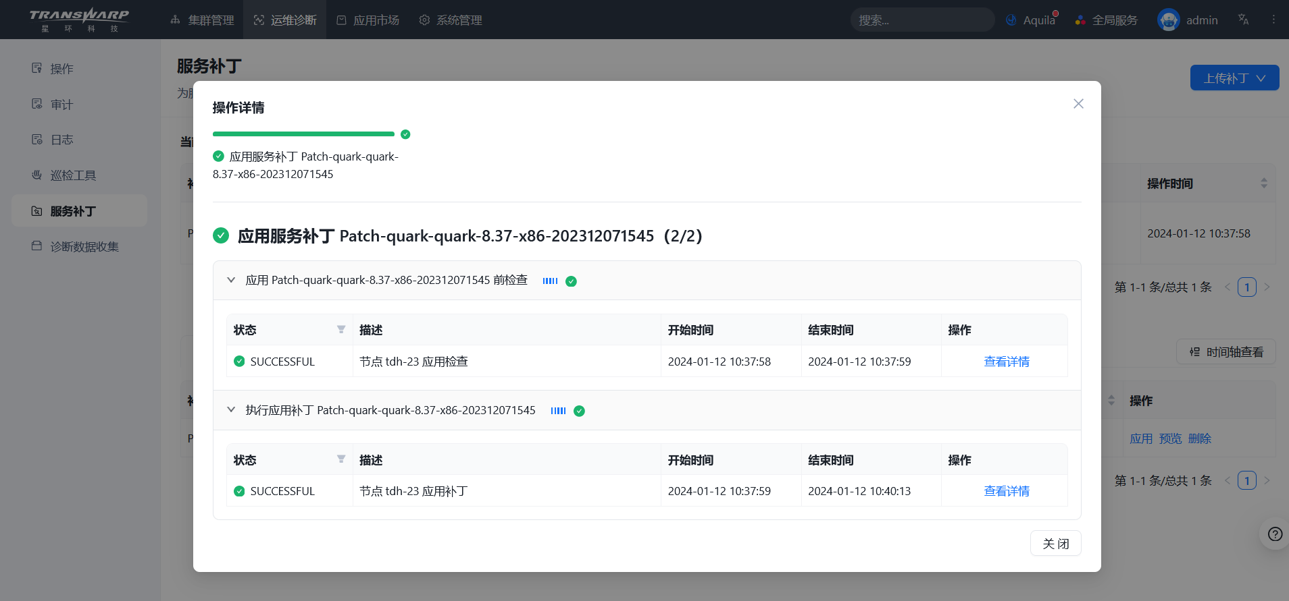
Task: Click the large green check before 应用服务补丁 heading
Action: [221, 235]
